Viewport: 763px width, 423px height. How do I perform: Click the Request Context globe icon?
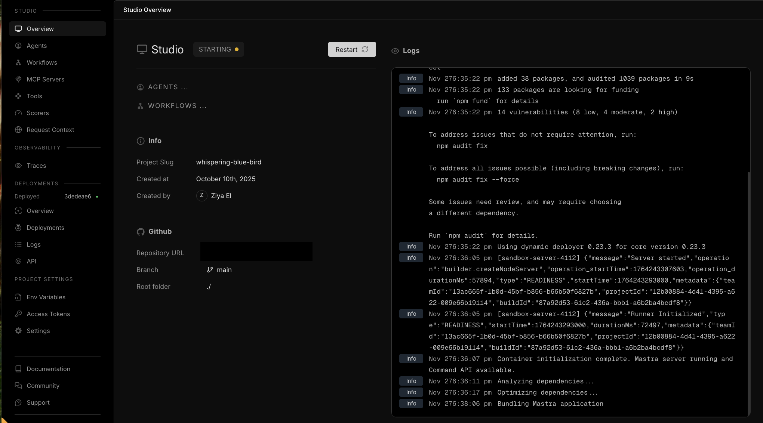point(18,130)
